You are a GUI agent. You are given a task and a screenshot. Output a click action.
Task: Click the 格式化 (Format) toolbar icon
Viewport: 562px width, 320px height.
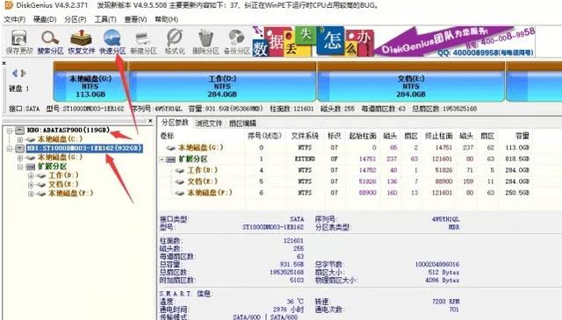175,42
